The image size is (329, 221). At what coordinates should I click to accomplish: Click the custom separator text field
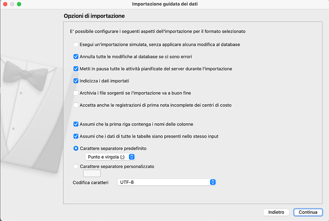(92, 173)
